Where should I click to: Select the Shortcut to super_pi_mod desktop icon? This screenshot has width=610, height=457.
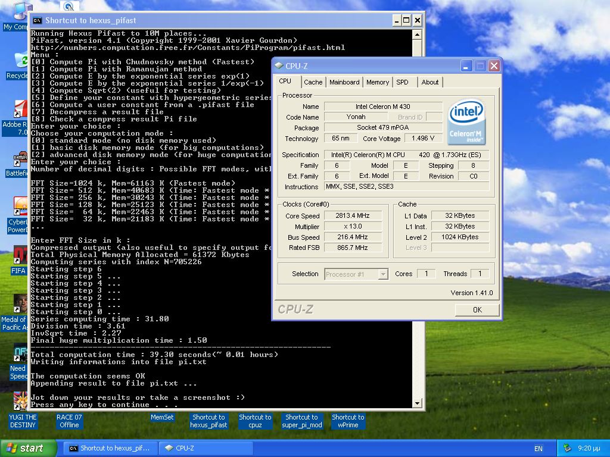click(x=302, y=421)
